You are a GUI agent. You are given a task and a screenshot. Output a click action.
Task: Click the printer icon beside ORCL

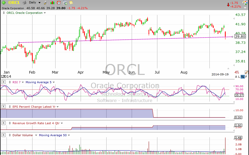coord(24,3)
